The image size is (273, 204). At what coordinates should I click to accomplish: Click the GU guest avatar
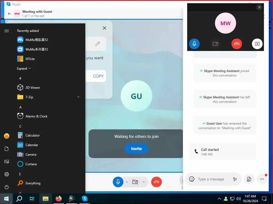(136, 96)
